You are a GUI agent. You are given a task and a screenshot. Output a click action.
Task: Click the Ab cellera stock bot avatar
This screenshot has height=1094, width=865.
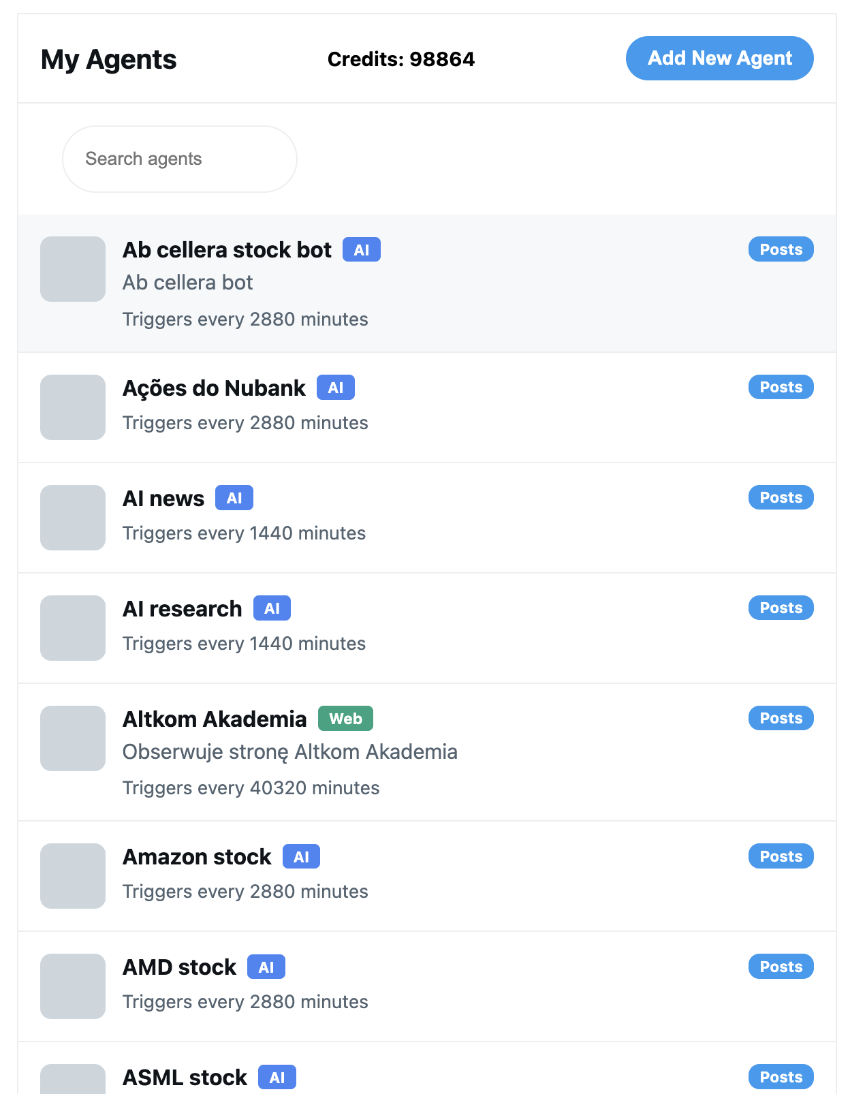click(x=72, y=268)
